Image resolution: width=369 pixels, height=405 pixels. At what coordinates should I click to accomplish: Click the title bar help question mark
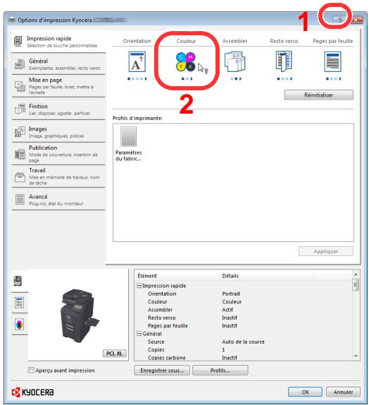[340, 20]
